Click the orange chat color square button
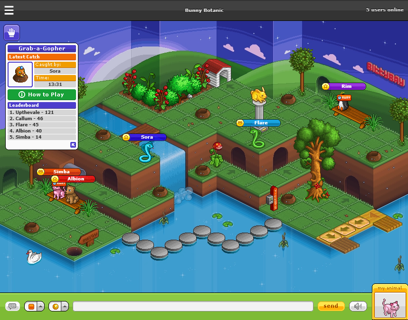Image resolution: width=408 pixels, height=320 pixels. tap(31, 306)
